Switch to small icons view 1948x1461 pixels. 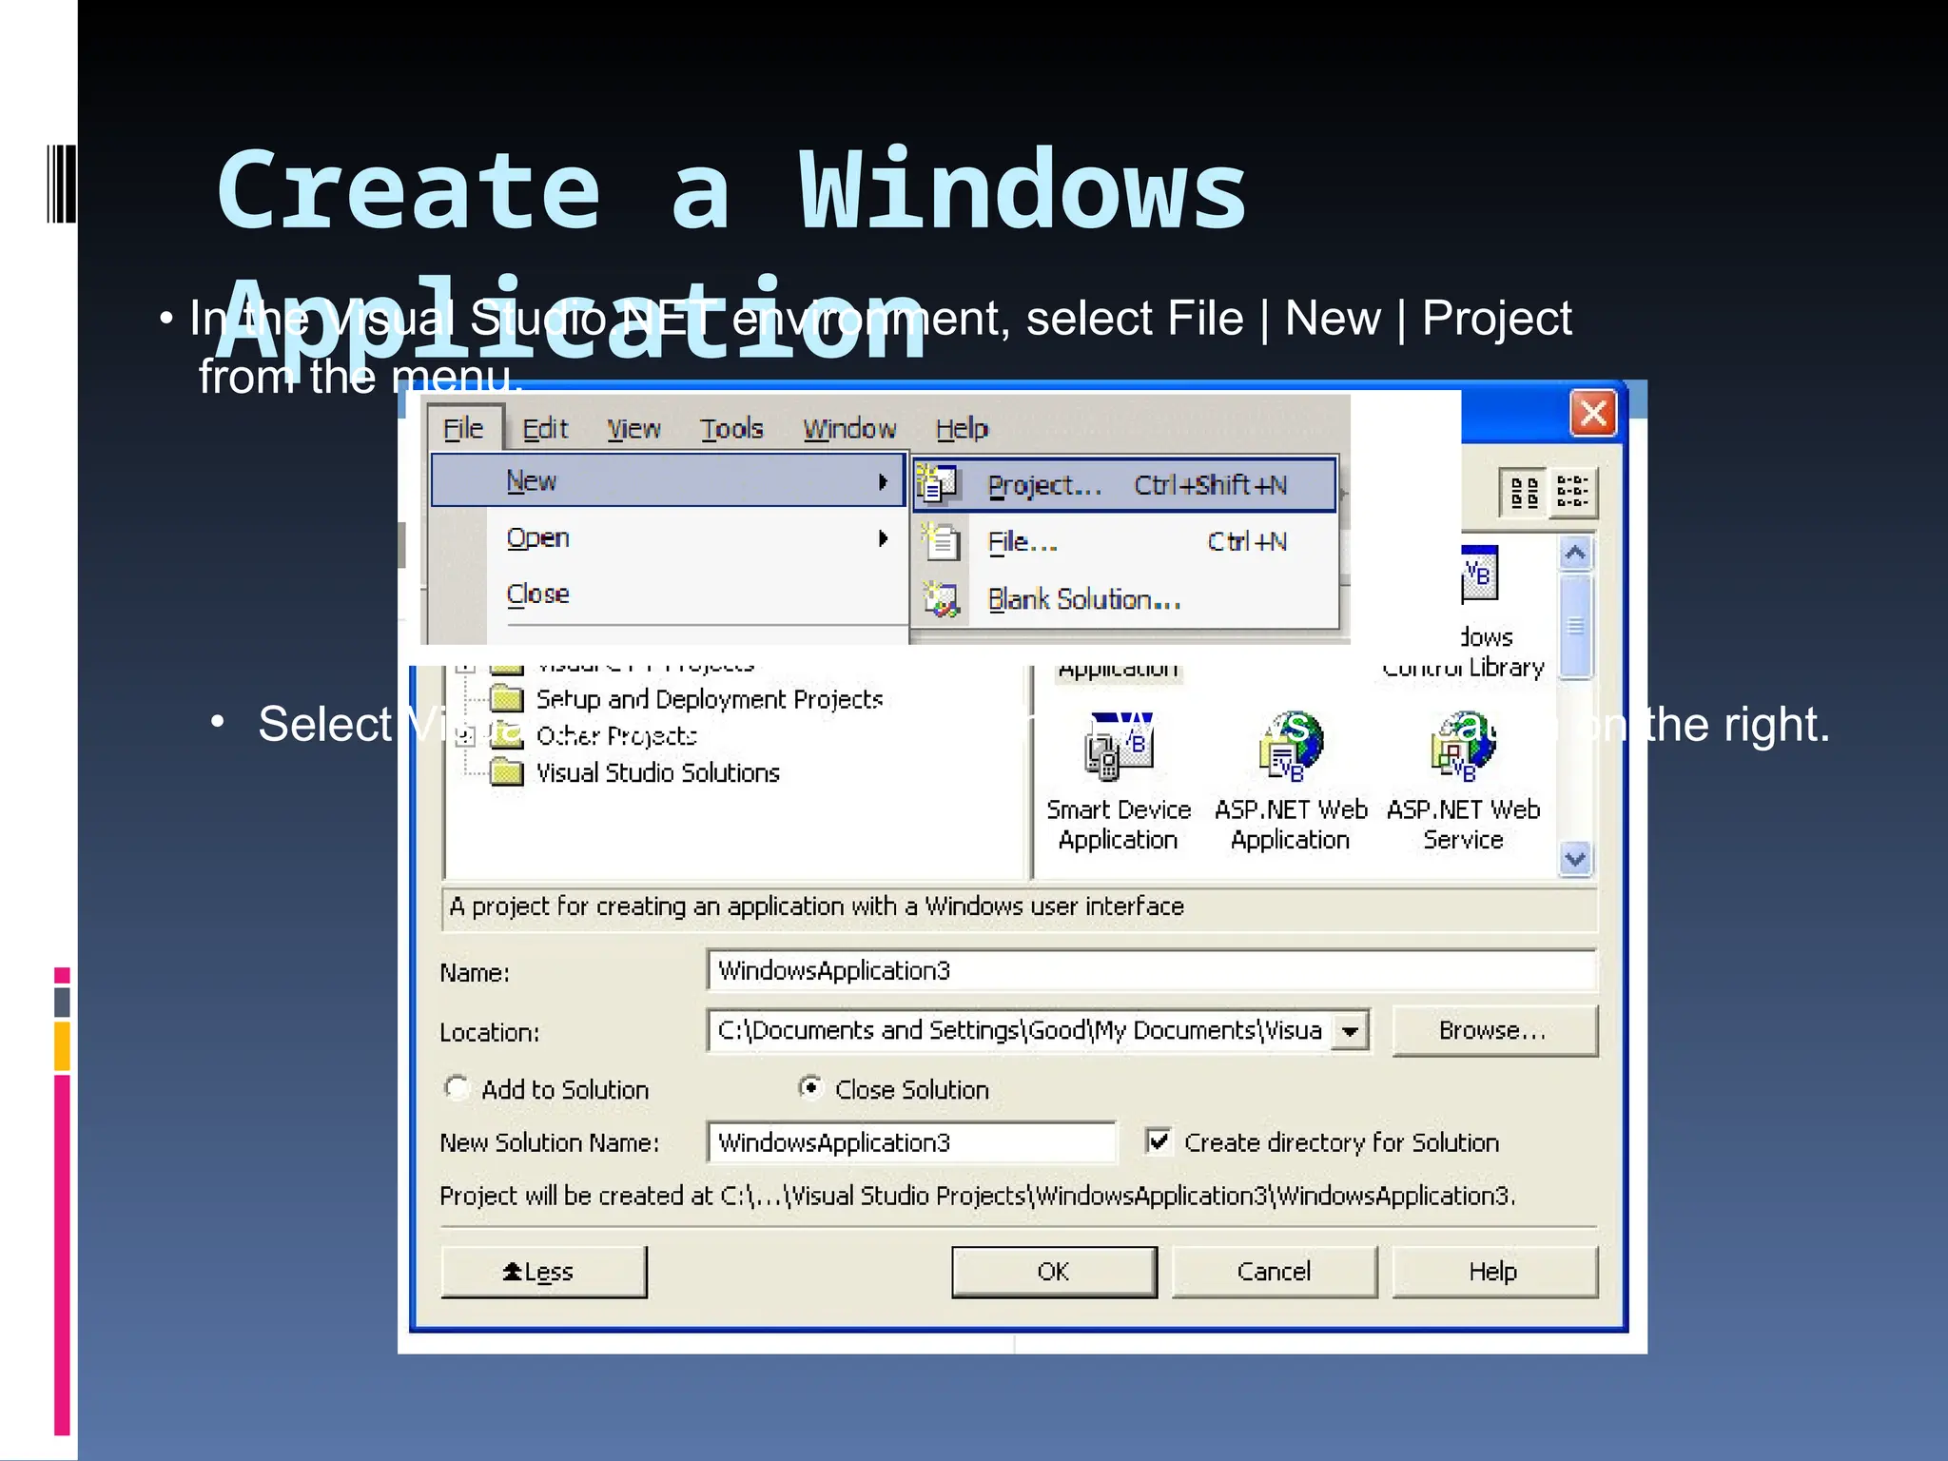pos(1572,492)
